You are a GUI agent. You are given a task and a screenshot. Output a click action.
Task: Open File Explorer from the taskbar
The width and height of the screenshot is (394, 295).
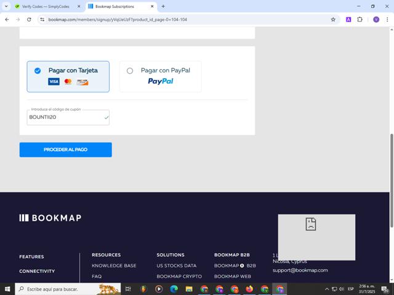point(189,289)
